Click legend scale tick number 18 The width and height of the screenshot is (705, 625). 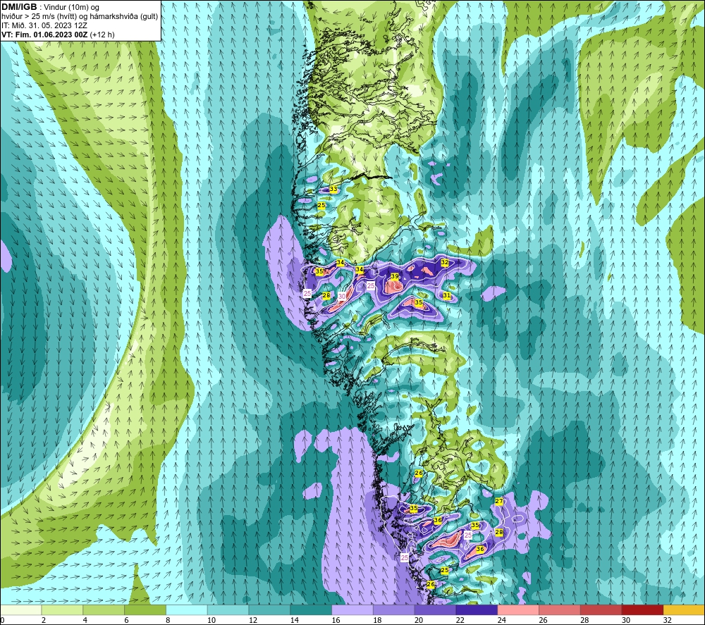[377, 620]
